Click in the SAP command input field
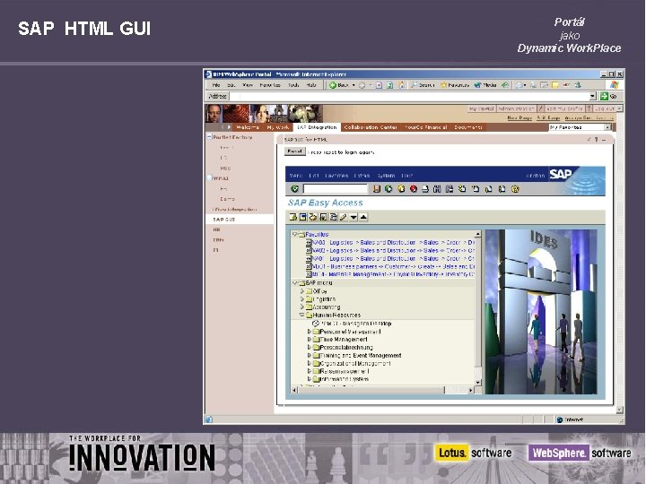 click(335, 189)
